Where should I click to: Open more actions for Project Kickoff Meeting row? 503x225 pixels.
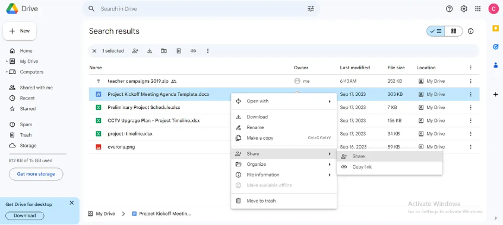click(470, 94)
